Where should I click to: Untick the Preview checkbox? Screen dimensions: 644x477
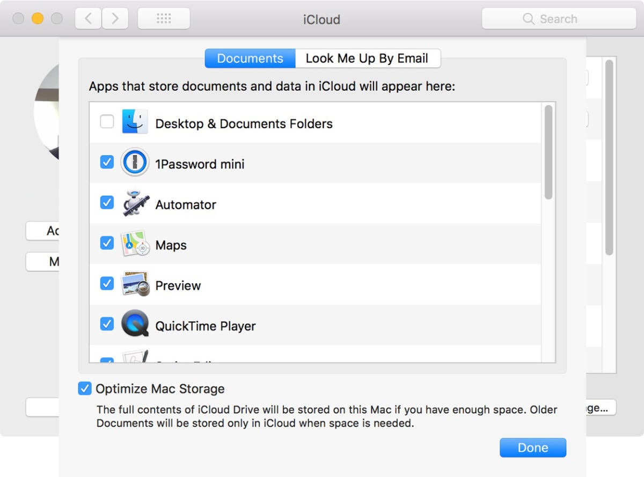(107, 283)
